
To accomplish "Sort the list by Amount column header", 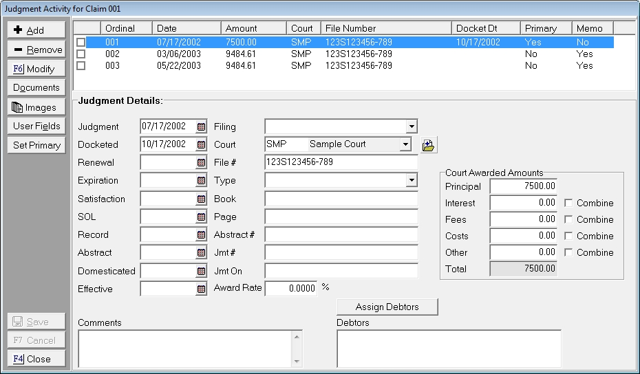I will 253,28.
